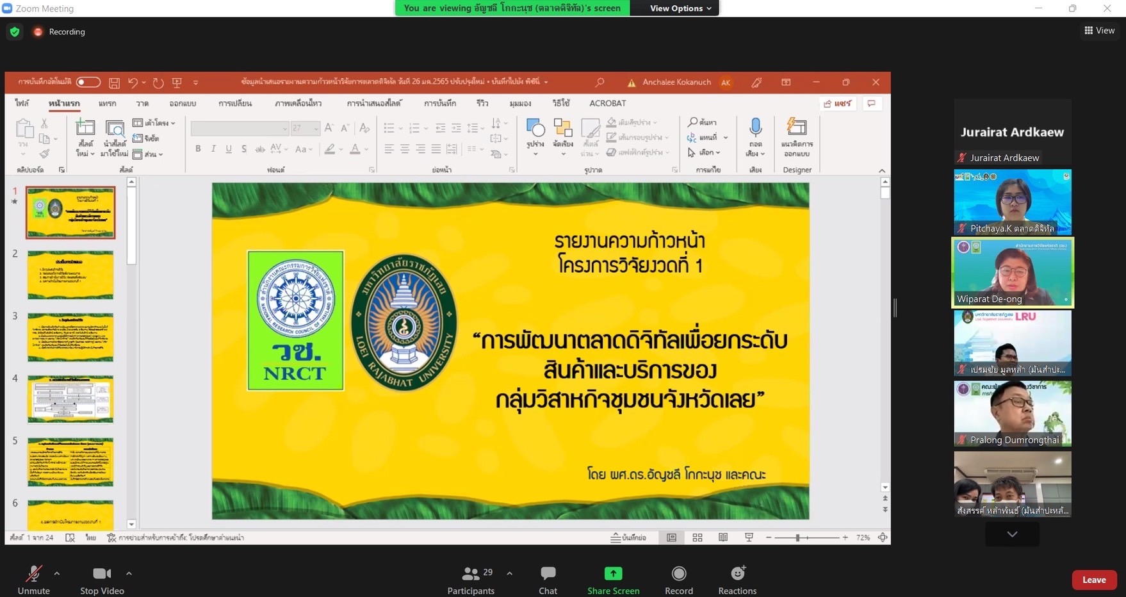The width and height of the screenshot is (1126, 597).
Task: Click the Dictate microphone icon
Action: tap(756, 127)
